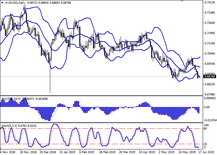The height and width of the screenshot is (155, 217).
Task: Click the Stochastic 20 level scale label
Action: click(x=206, y=144)
